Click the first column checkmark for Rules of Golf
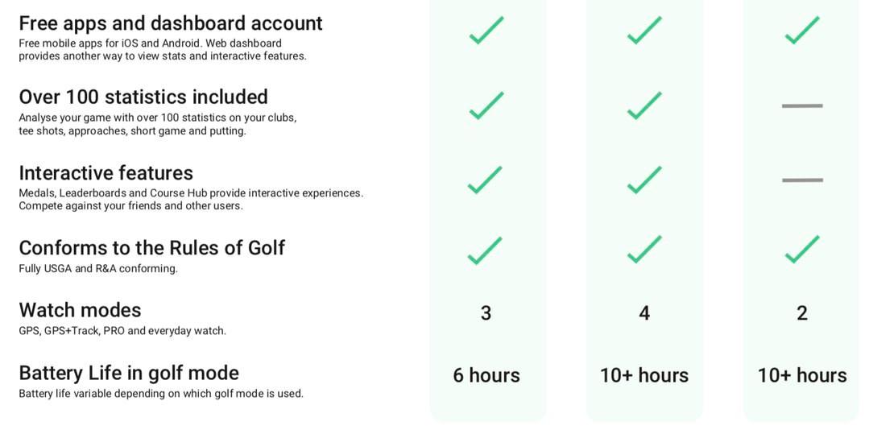This screenshot has height=430, width=869. pyautogui.click(x=485, y=250)
